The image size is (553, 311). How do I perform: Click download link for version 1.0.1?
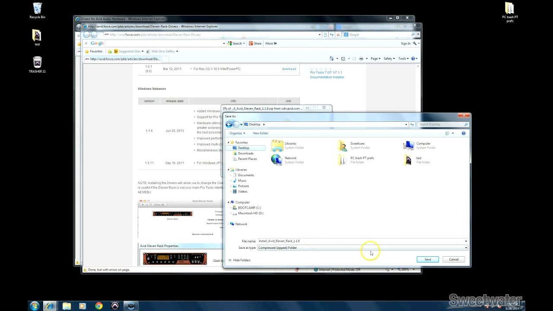click(x=289, y=69)
